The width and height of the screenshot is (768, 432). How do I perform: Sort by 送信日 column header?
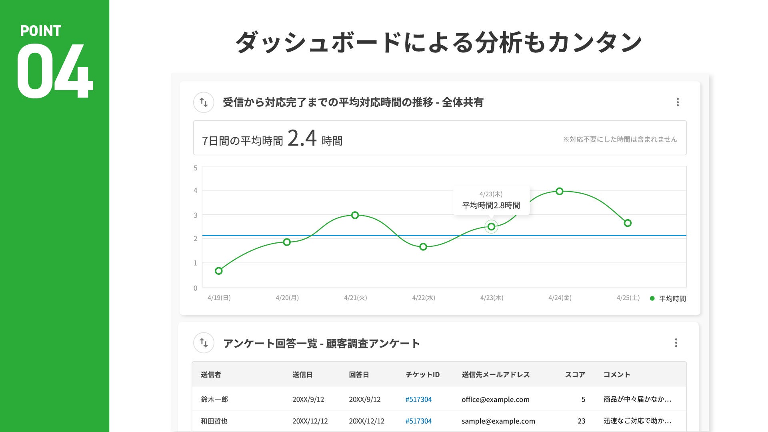tap(302, 375)
